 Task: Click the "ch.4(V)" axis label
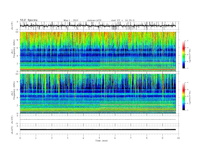click(x=12, y=130)
